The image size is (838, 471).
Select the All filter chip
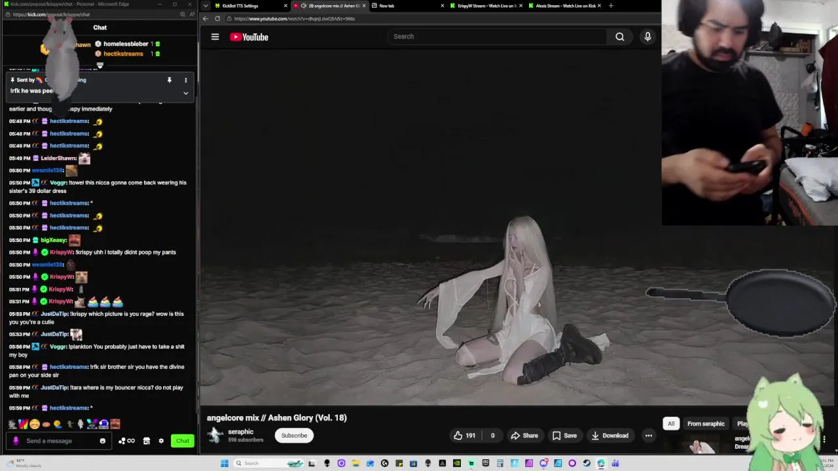pyautogui.click(x=671, y=424)
